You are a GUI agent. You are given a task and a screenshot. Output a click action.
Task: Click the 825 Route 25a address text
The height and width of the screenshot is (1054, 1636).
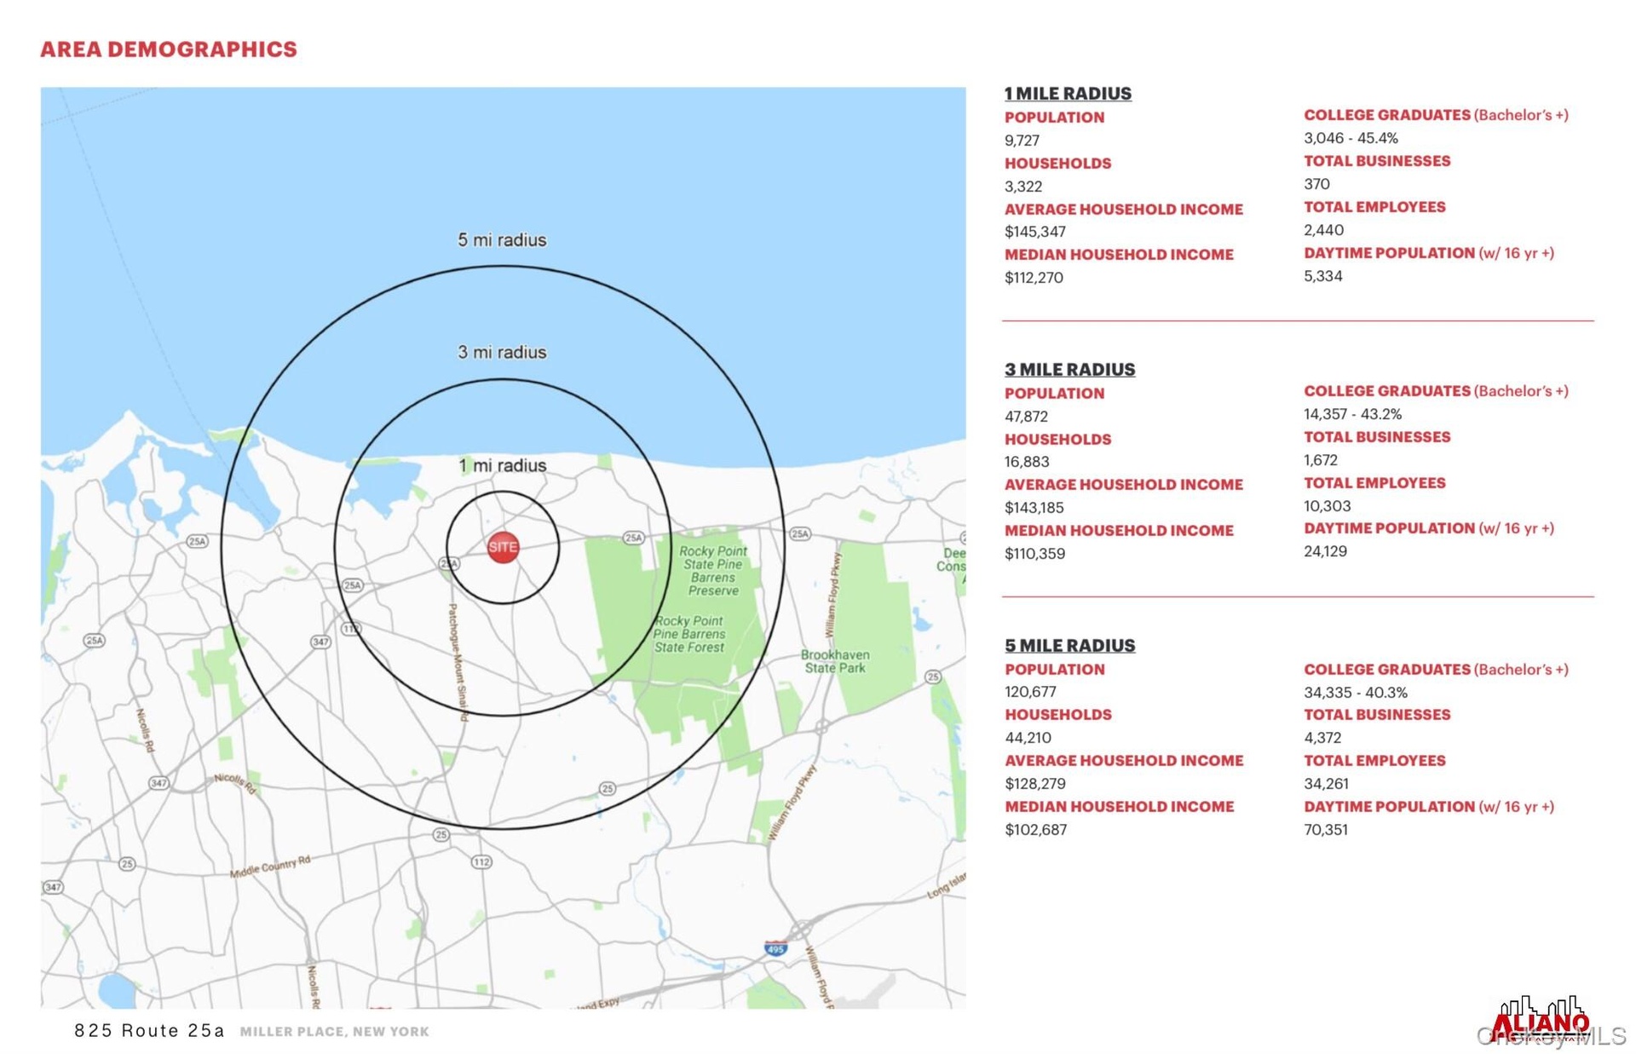[x=149, y=1031]
